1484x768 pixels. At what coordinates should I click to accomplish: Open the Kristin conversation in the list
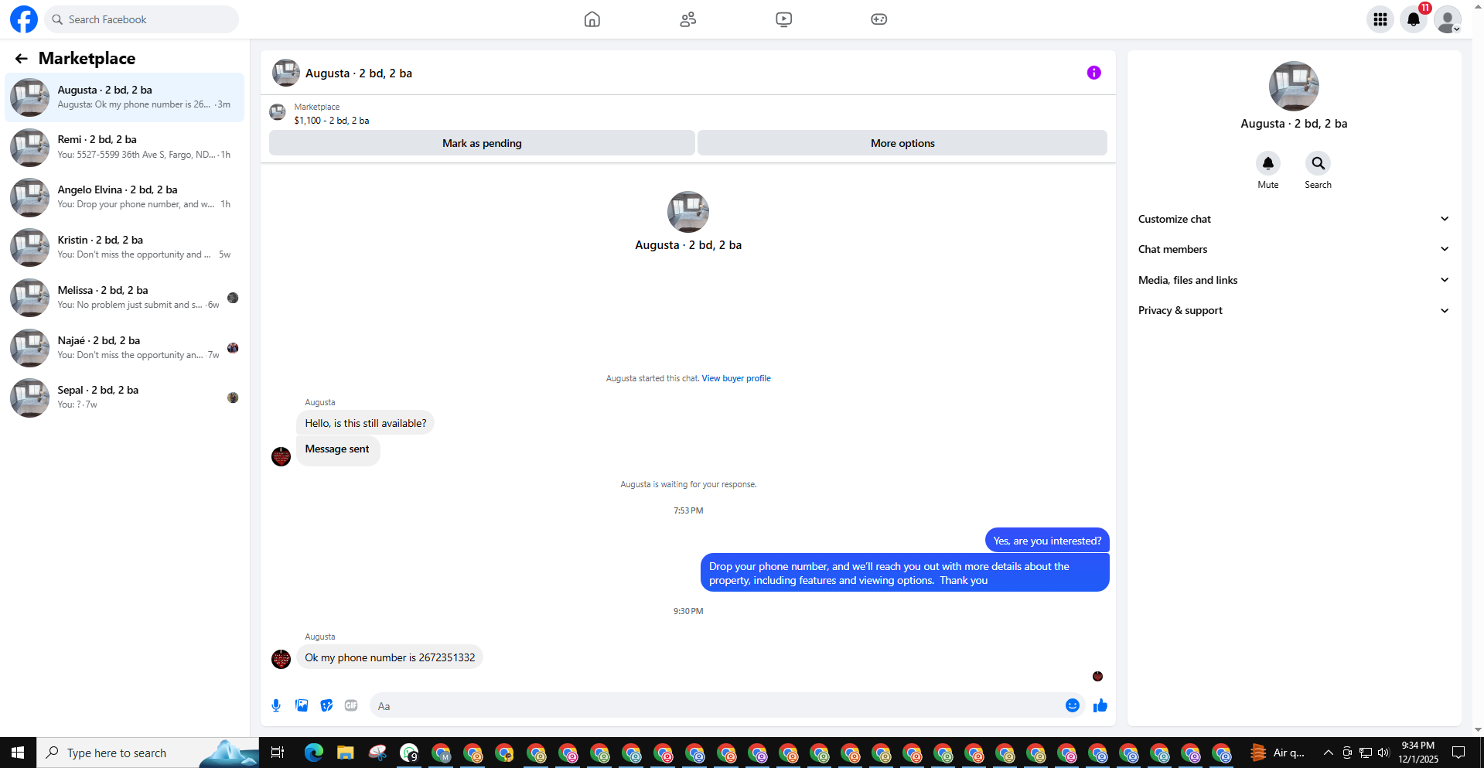pos(125,247)
